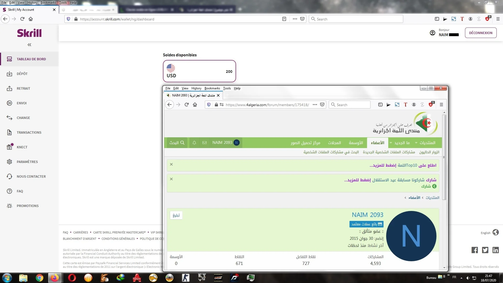Open the Knect gift icon
This screenshot has width=503, height=283.
tap(9, 147)
